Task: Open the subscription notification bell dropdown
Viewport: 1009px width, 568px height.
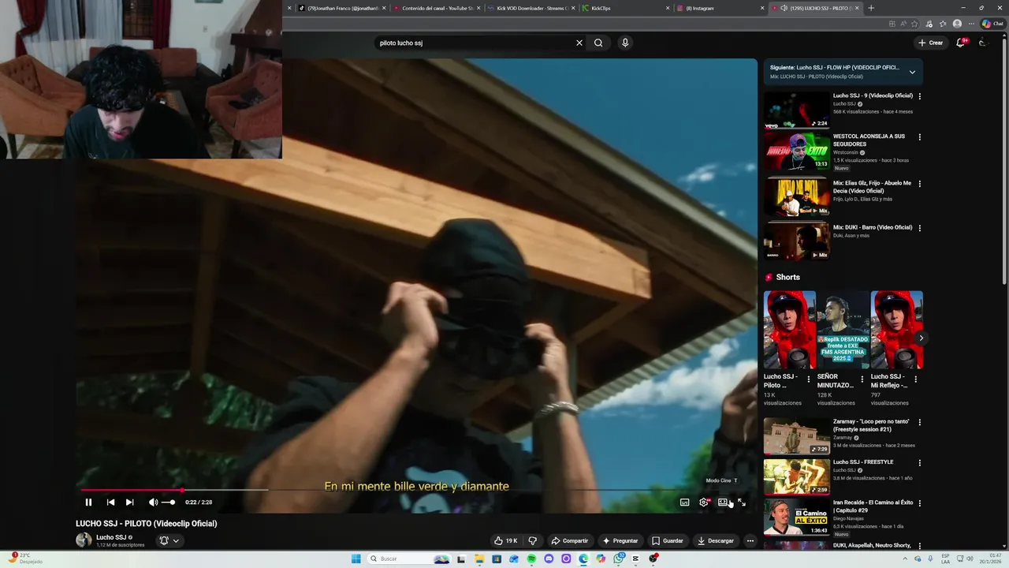Action: 169,540
